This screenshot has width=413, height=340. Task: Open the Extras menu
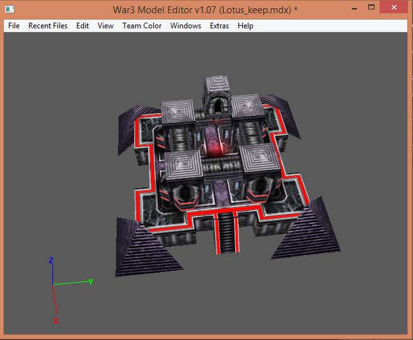coord(219,26)
